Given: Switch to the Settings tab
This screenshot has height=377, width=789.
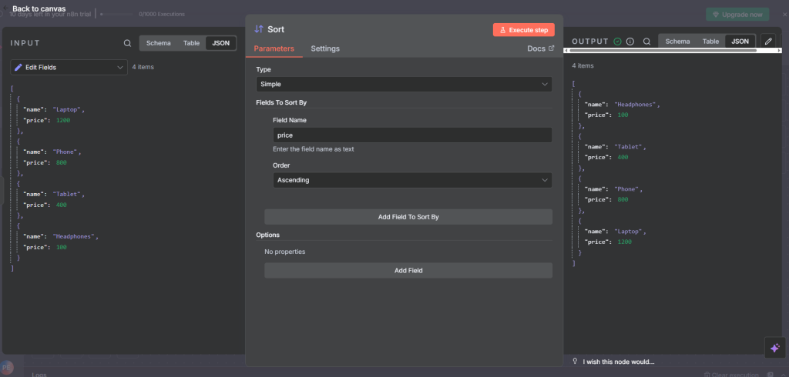Looking at the screenshot, I should pos(325,48).
